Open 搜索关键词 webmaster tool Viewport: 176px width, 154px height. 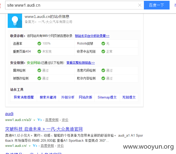(x=48, y=97)
